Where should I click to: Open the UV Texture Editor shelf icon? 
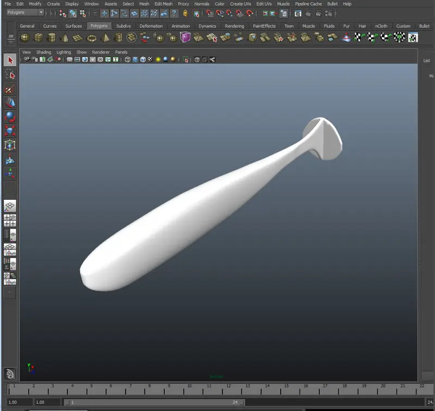413,37
